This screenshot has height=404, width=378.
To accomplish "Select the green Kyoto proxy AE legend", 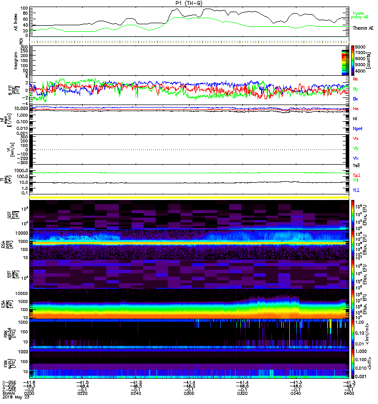I will pos(360,15).
